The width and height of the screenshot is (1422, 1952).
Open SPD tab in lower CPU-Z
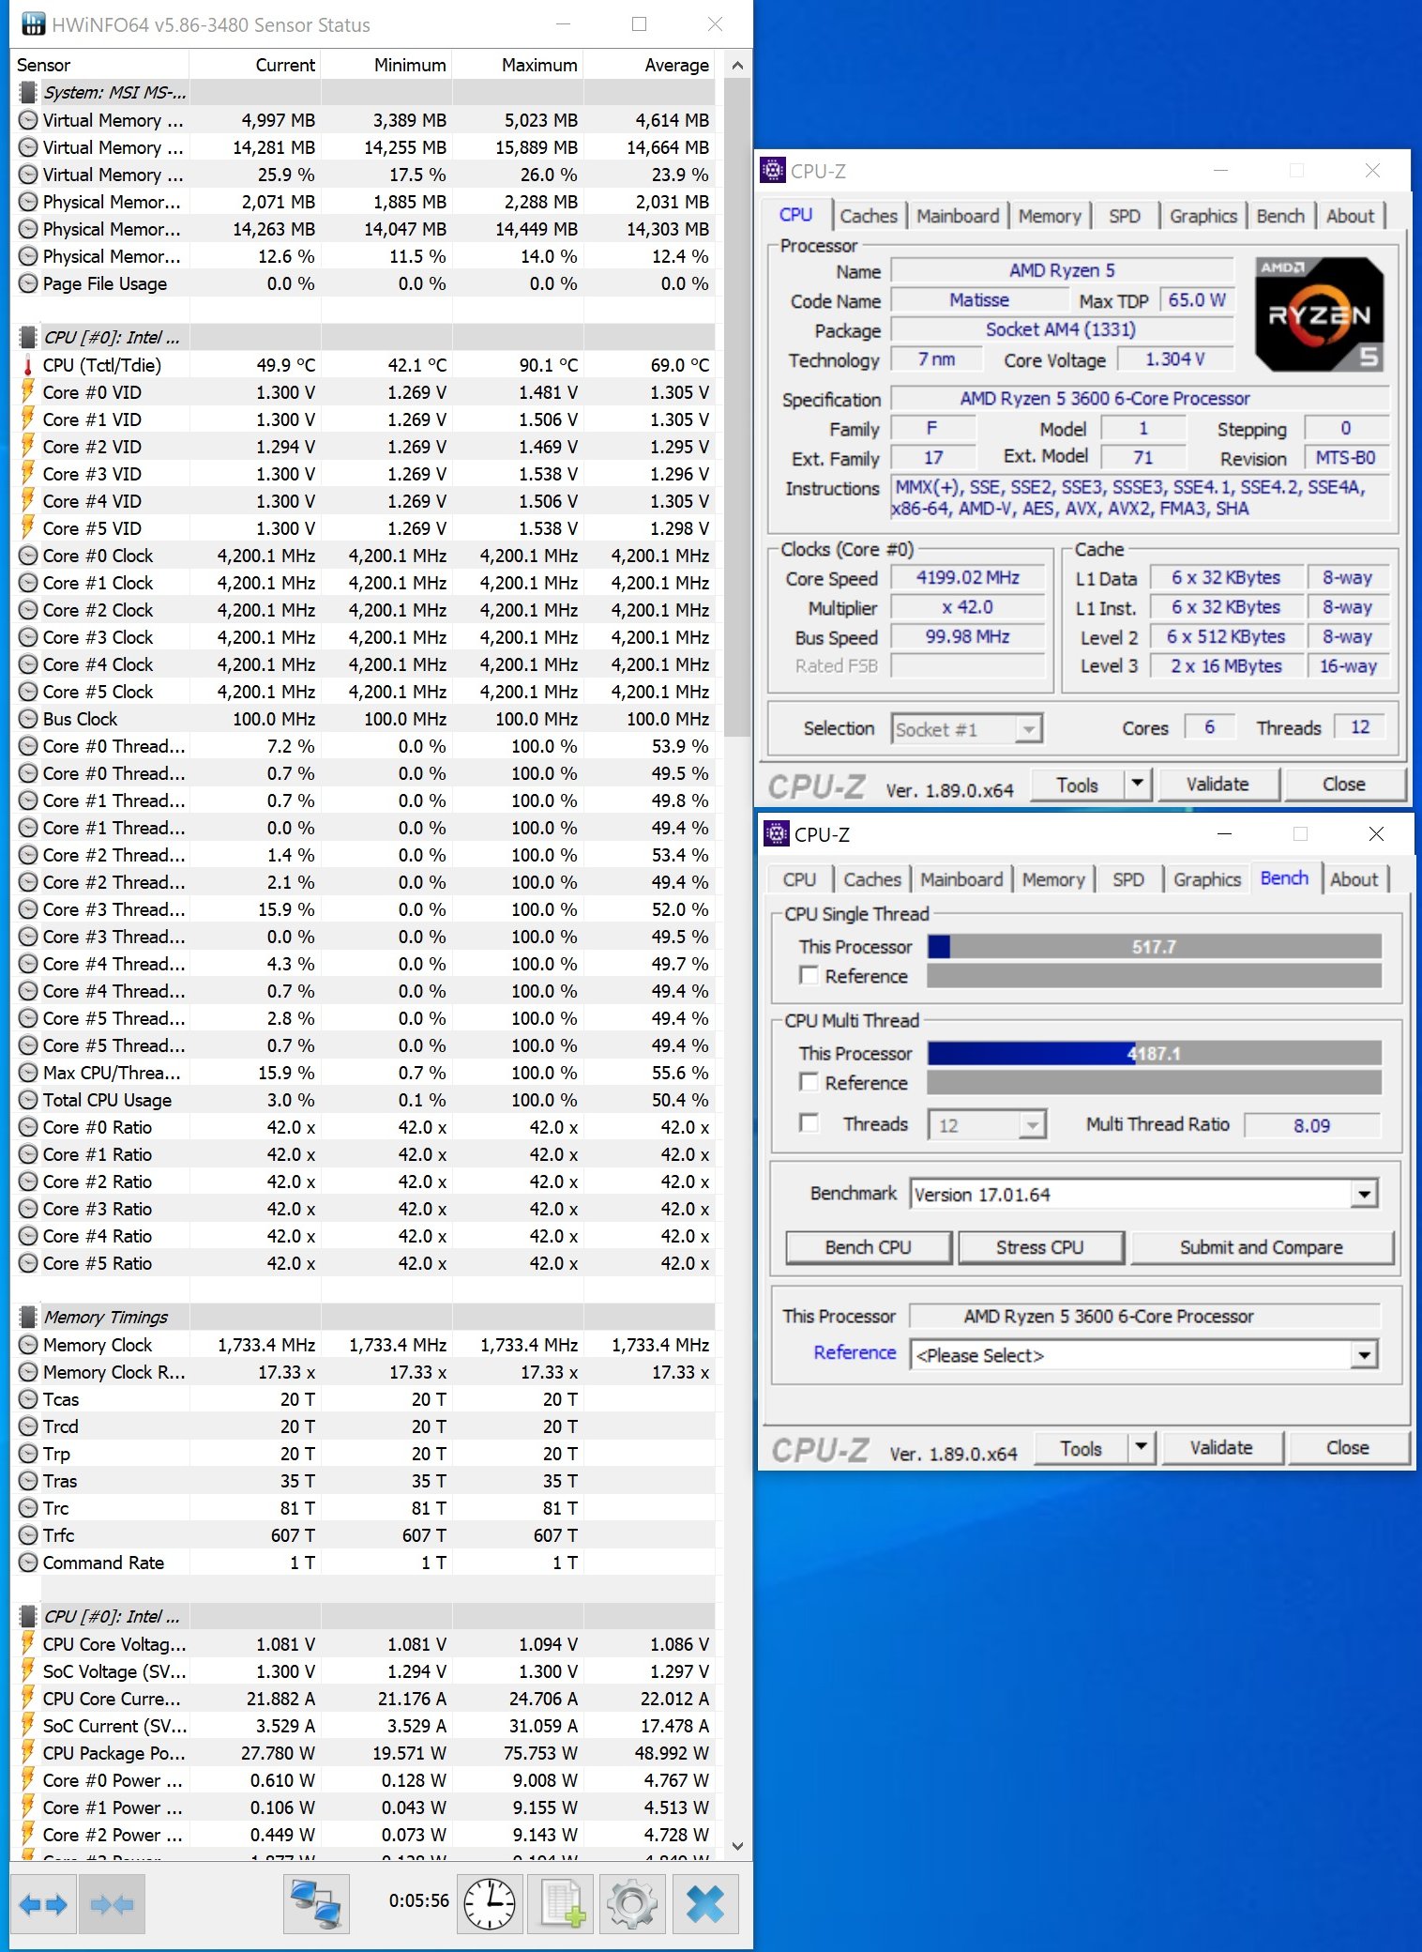1128,879
